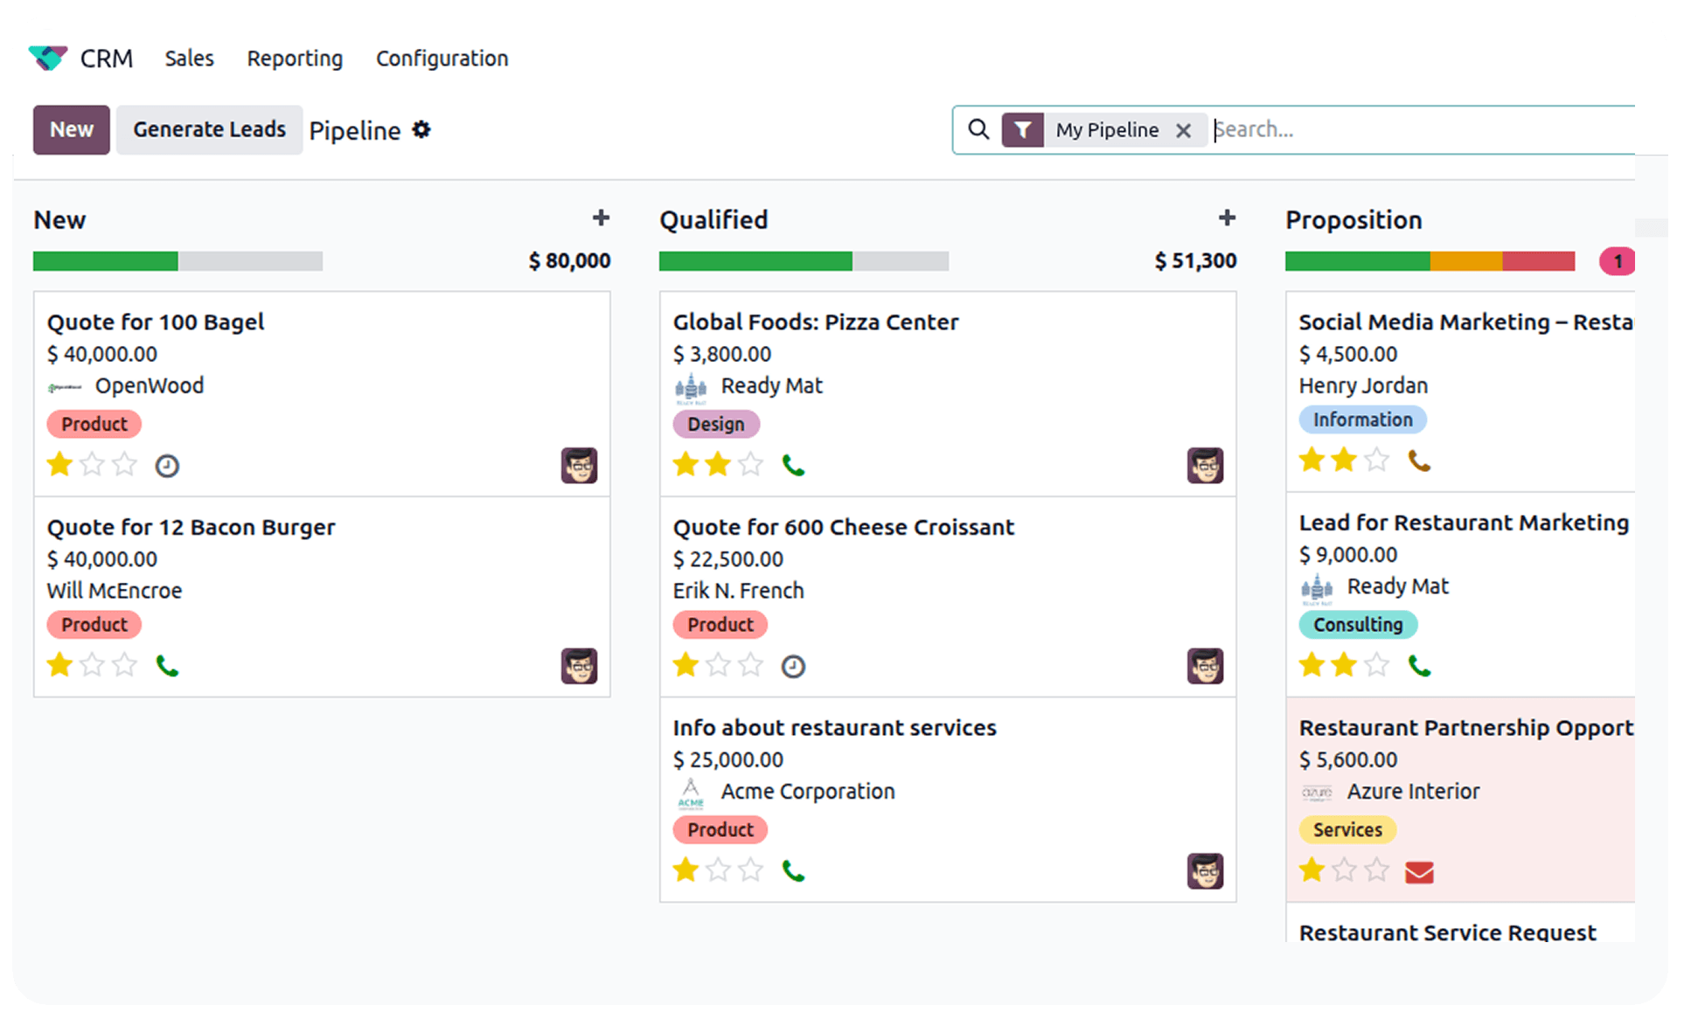Screen dimensions: 1684x1019
Task: Click Acme Corporation logo icon
Action: [x=691, y=794]
